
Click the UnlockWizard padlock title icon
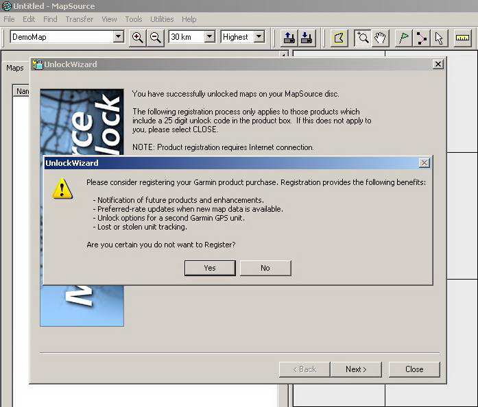click(x=38, y=64)
